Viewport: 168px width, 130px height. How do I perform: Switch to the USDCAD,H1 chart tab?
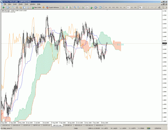89,125
